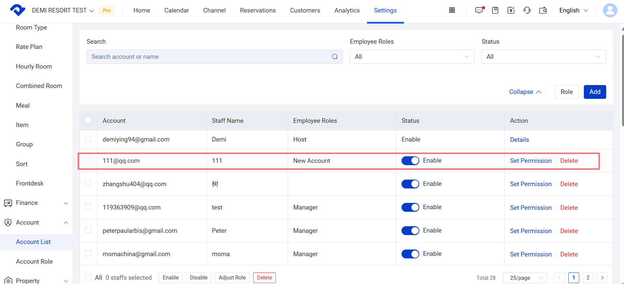This screenshot has height=284, width=624.
Task: Open the wallet icon in top bar
Action: click(543, 11)
